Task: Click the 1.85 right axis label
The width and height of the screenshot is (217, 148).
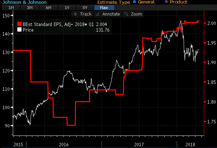Action: [211, 82]
